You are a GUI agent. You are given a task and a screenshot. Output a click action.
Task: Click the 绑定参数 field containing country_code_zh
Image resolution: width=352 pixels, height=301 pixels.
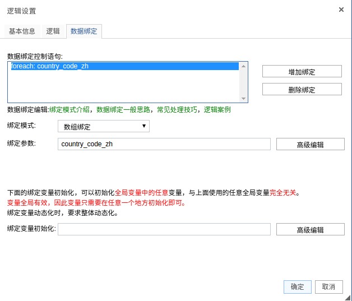(x=164, y=144)
